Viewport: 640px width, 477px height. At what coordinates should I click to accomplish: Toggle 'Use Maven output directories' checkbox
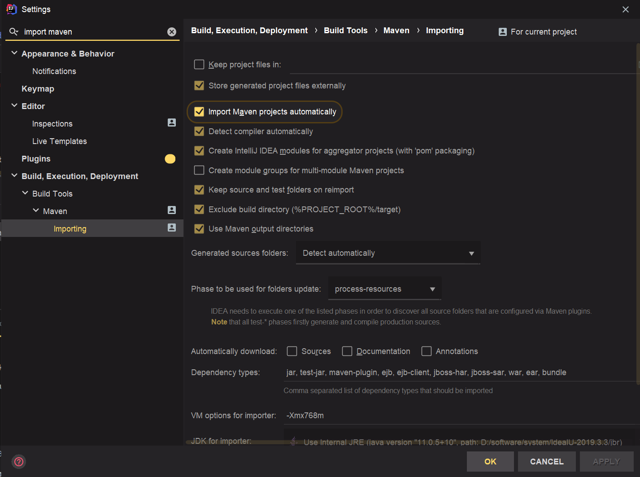(199, 229)
